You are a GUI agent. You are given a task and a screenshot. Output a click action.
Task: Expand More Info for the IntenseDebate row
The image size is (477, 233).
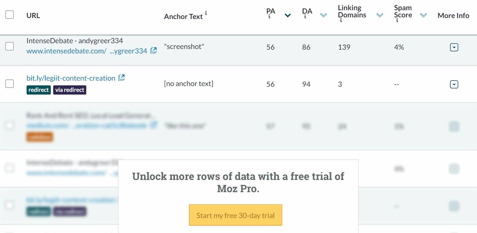tap(454, 47)
